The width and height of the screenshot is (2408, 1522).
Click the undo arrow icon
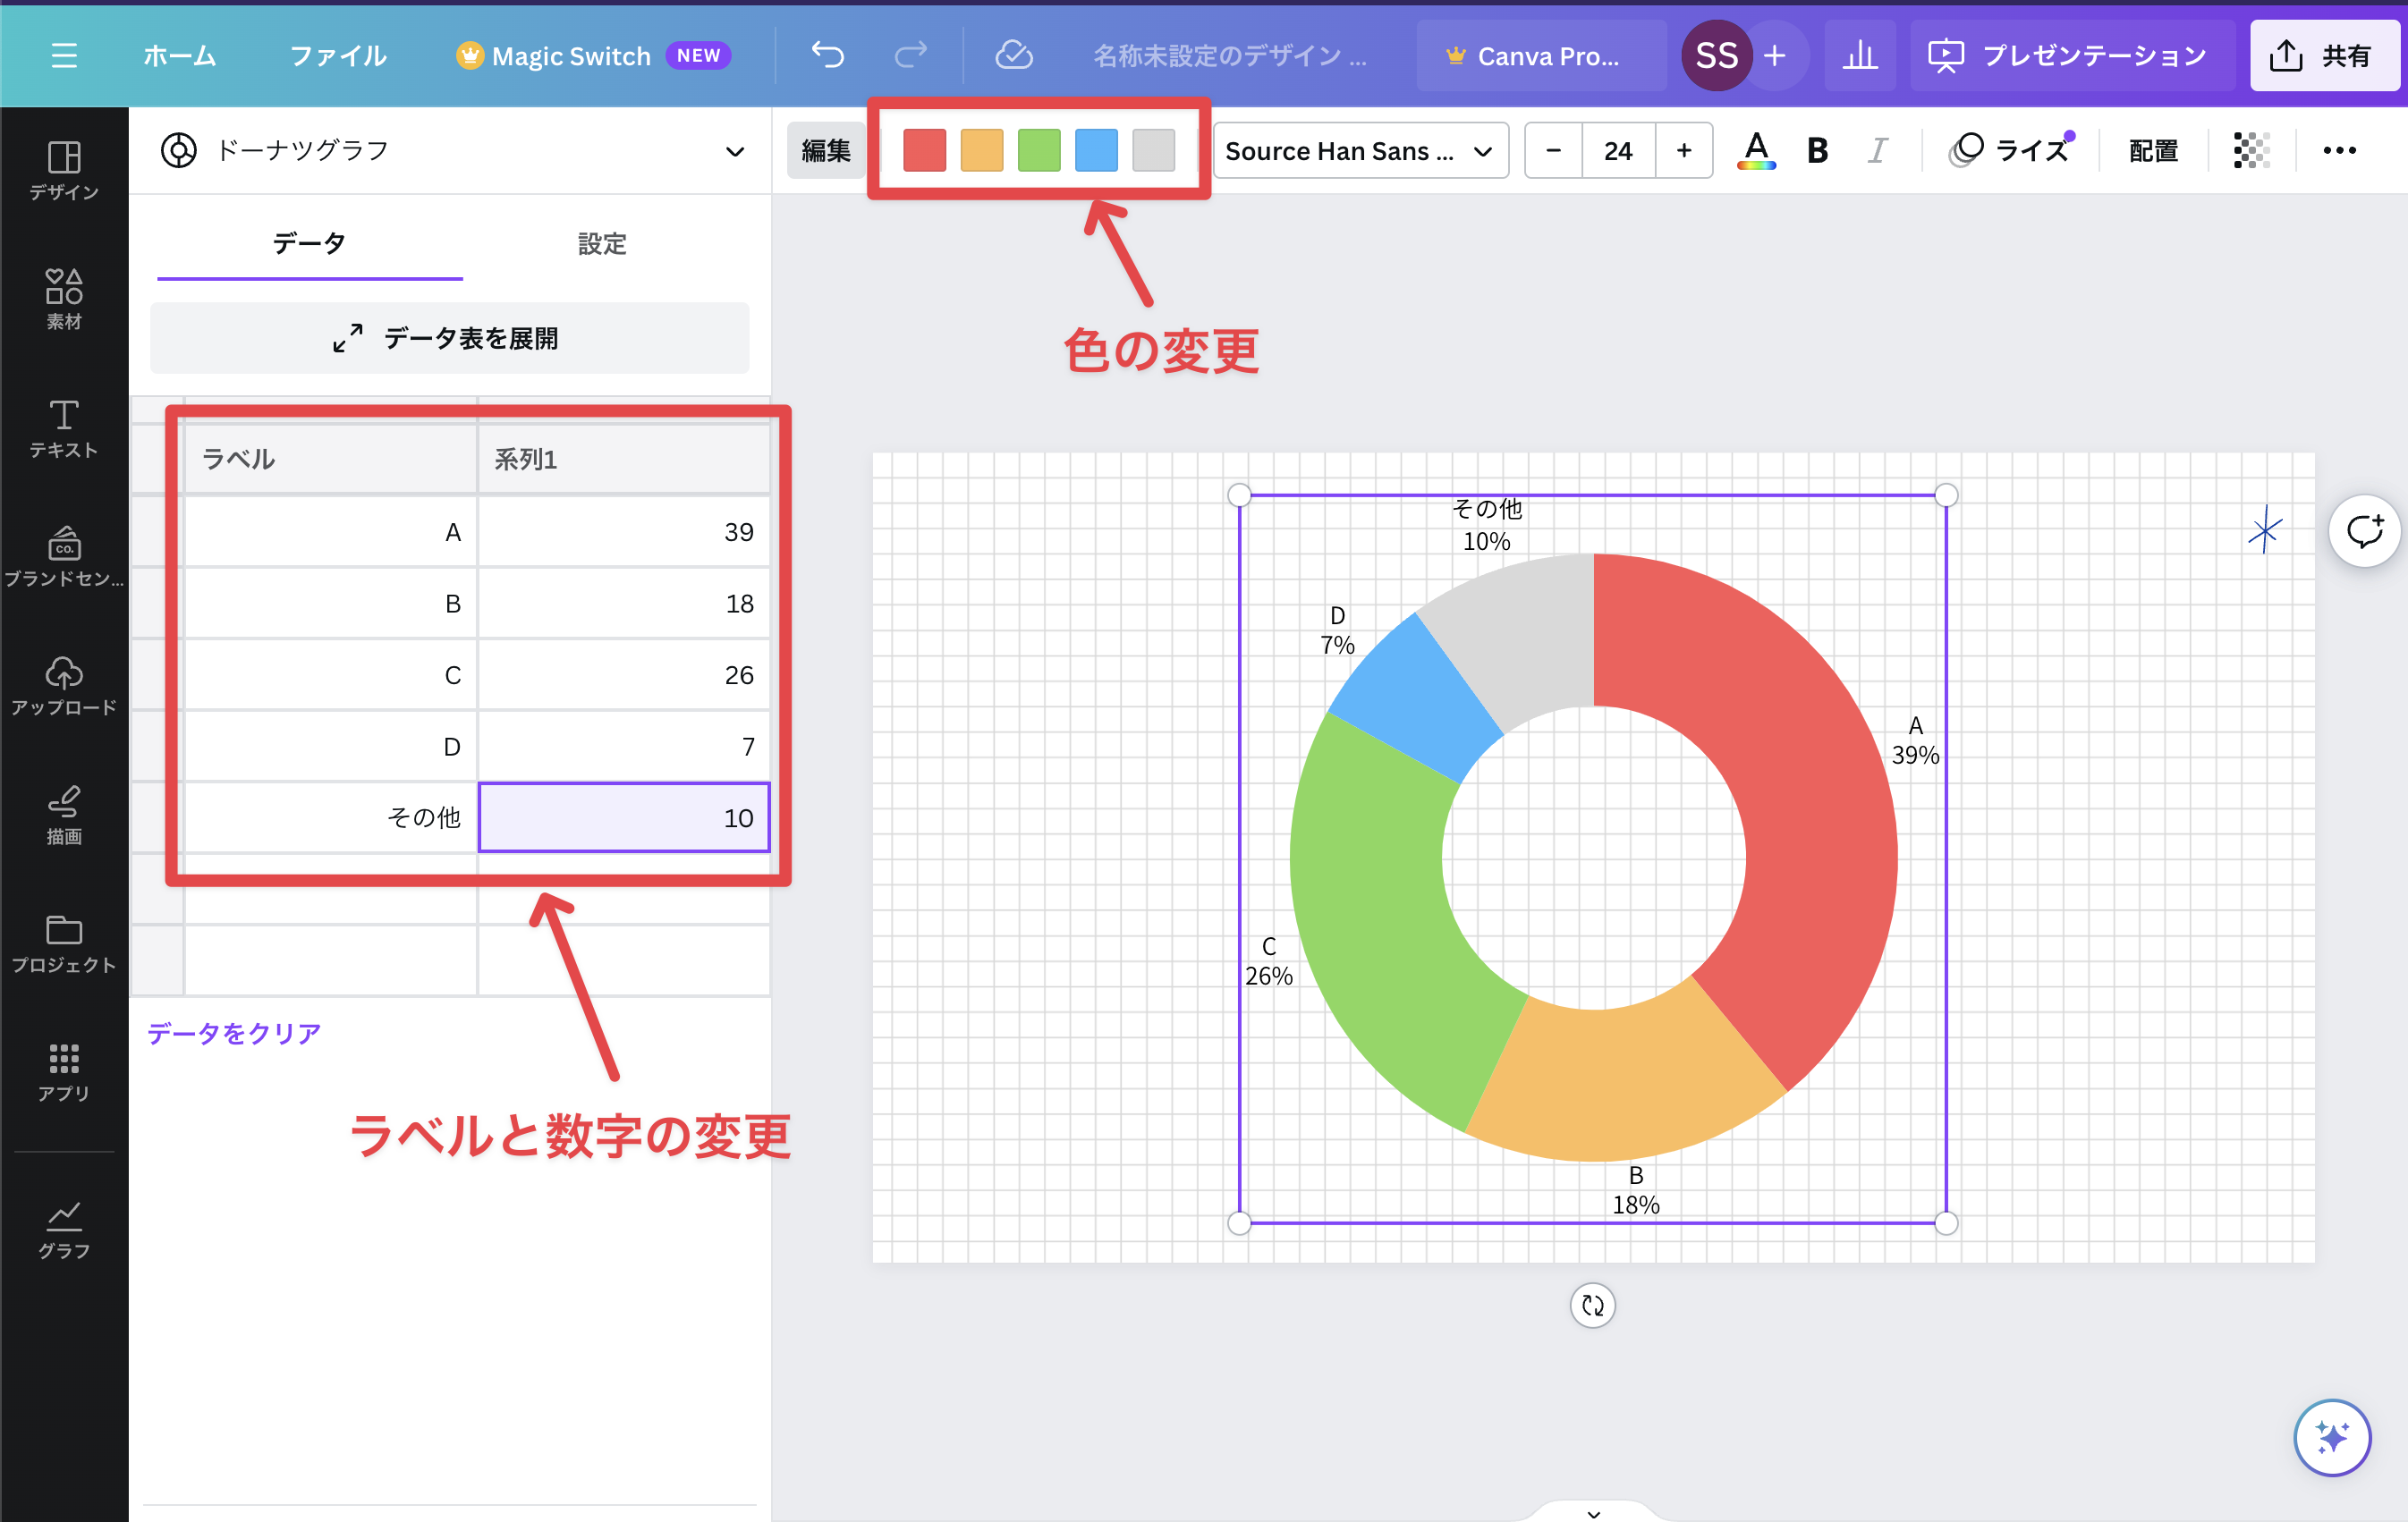coord(827,55)
